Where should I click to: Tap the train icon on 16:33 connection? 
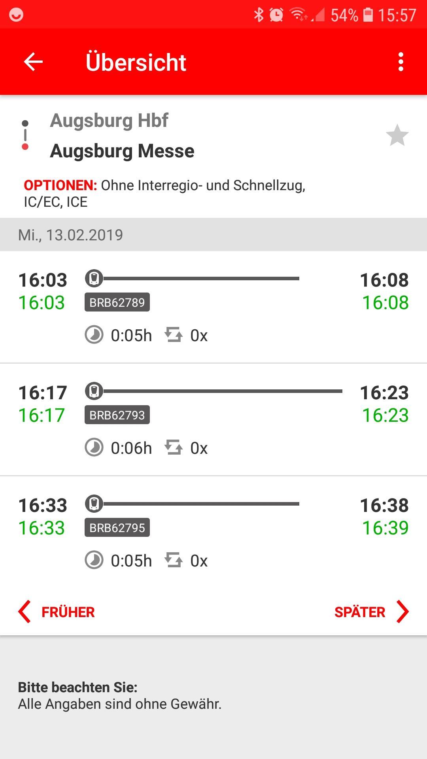[94, 504]
